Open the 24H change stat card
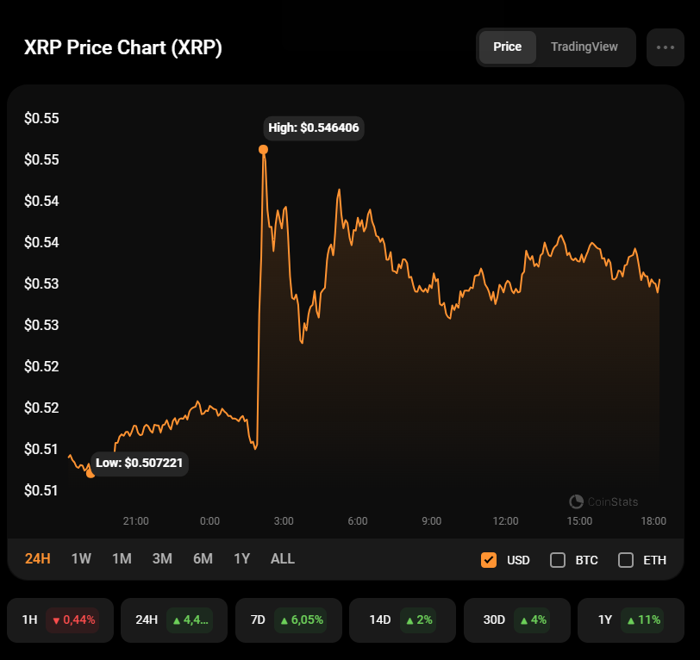Screen dimensions: 700x660 pyautogui.click(x=174, y=620)
